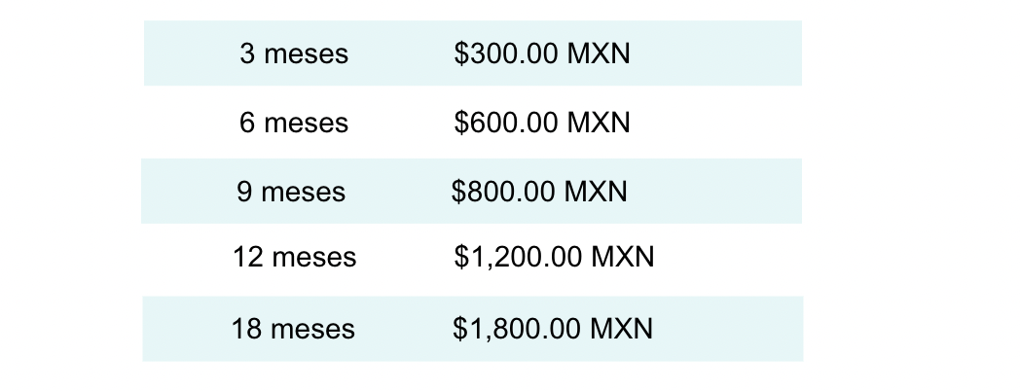The height and width of the screenshot is (391, 1020).
Task: Click the word MXN in the $800.00 row
Action: pos(596,192)
